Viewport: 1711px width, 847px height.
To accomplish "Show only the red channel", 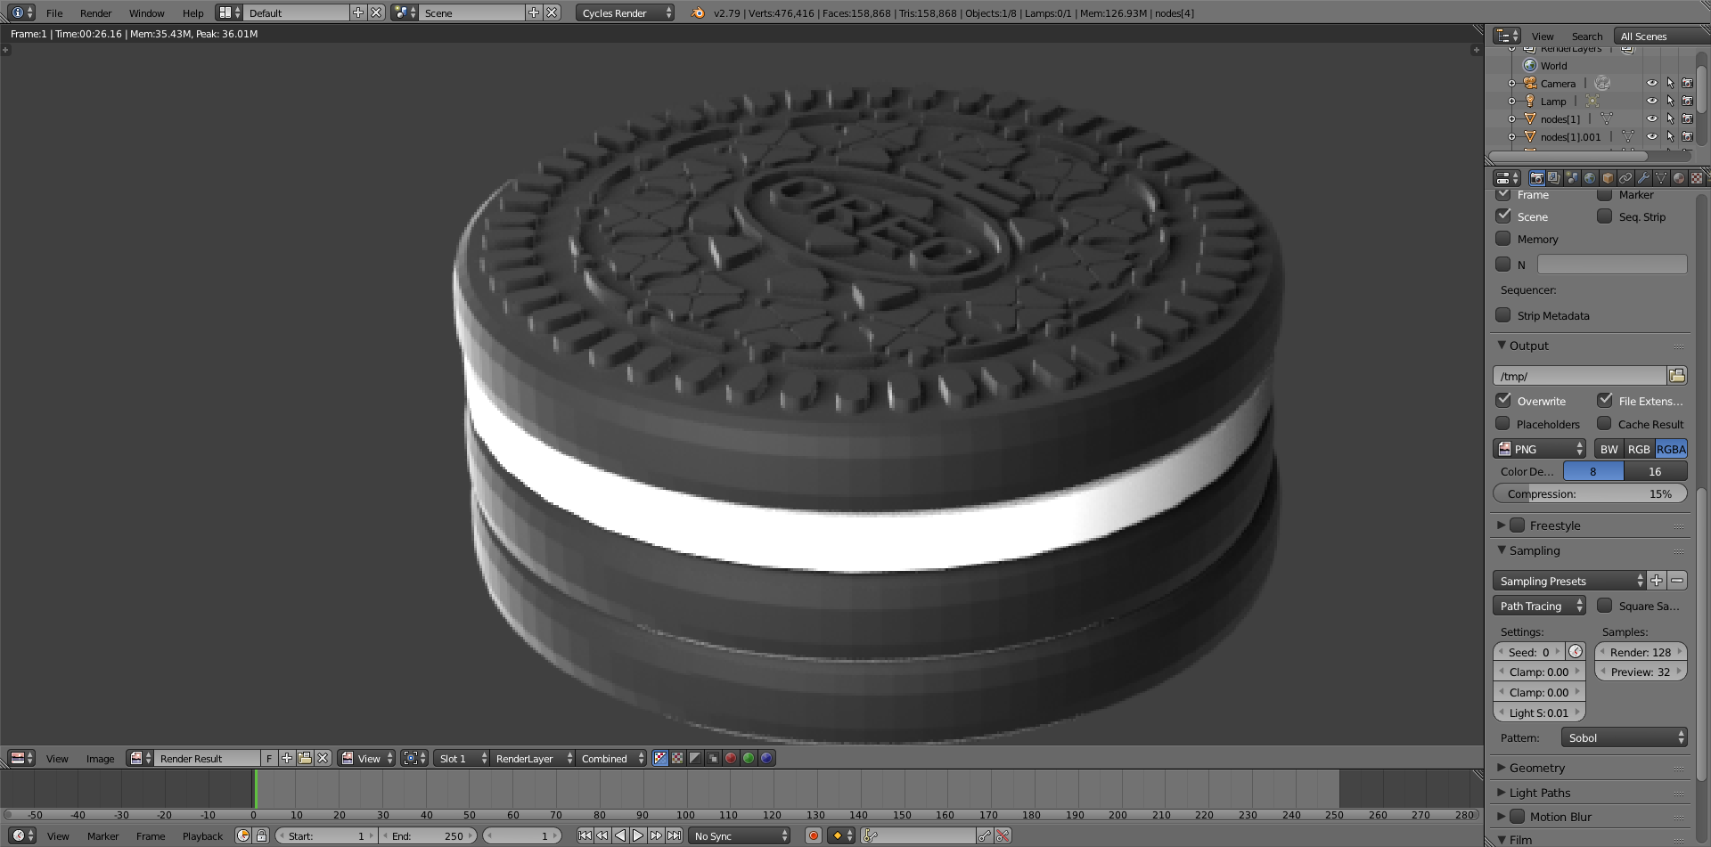I will click(x=731, y=758).
